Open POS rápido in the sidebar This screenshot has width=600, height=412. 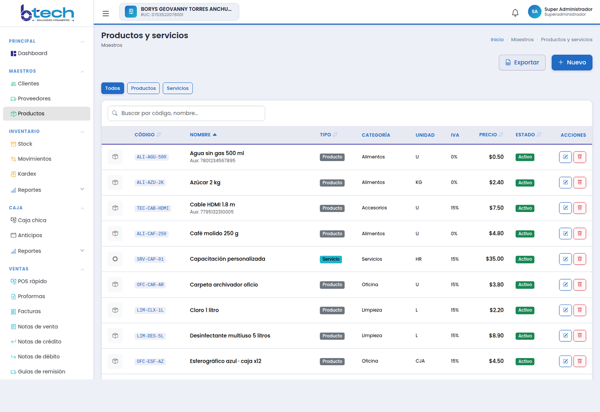coord(47,281)
